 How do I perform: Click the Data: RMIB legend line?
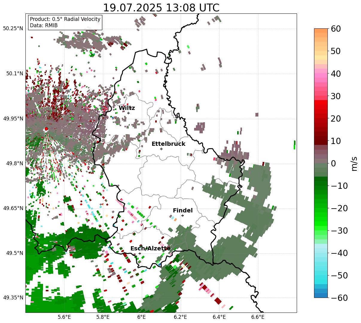coord(44,25)
